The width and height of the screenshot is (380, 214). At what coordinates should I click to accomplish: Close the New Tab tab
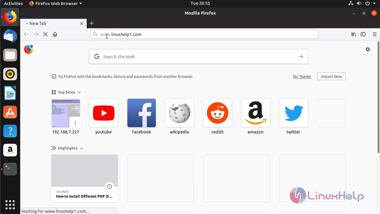tap(82, 23)
